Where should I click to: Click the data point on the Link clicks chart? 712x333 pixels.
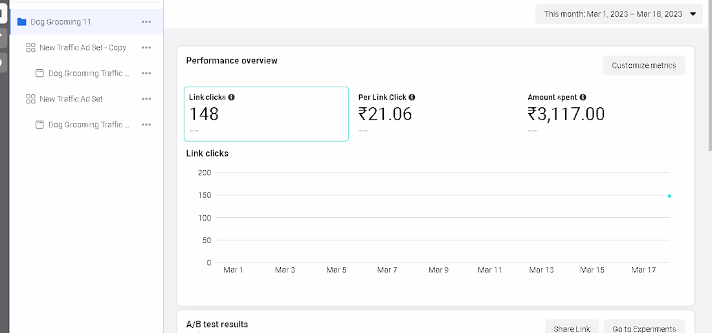pos(669,196)
